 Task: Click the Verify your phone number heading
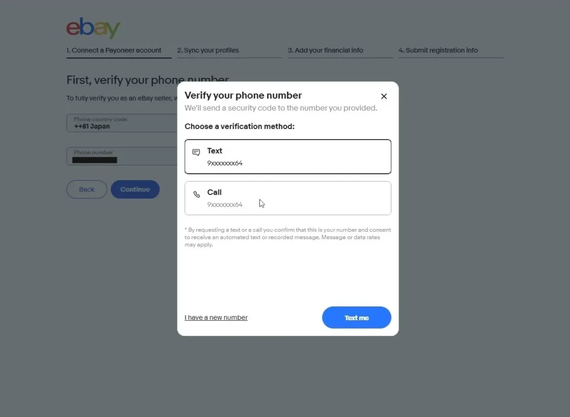(x=243, y=95)
